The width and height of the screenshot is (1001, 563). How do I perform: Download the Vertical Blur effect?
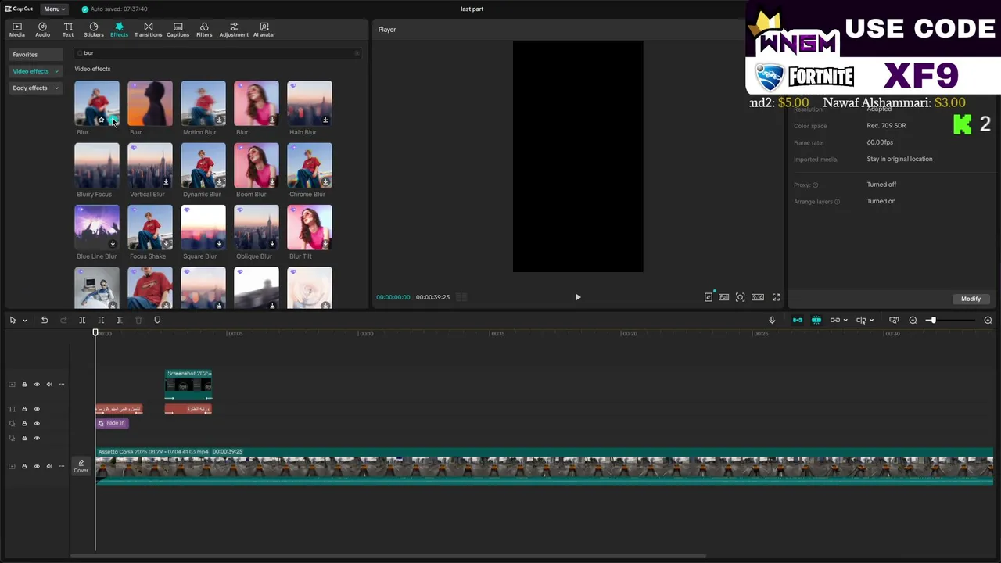166,181
